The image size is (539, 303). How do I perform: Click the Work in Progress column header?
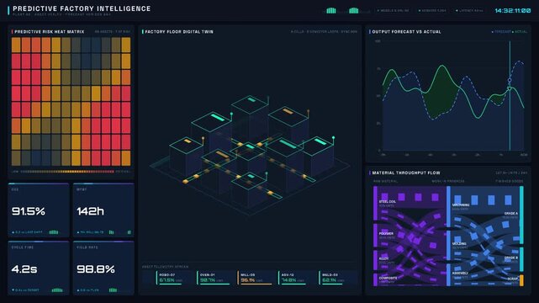pyautogui.click(x=448, y=181)
